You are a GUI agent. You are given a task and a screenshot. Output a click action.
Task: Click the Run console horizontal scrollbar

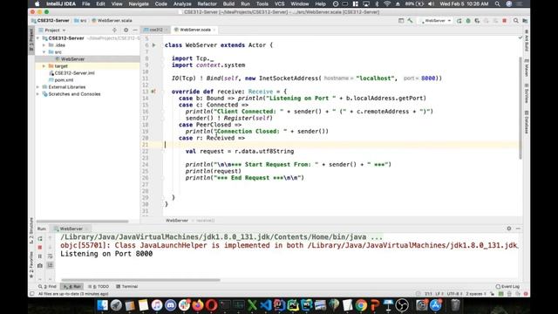[x=140, y=280]
